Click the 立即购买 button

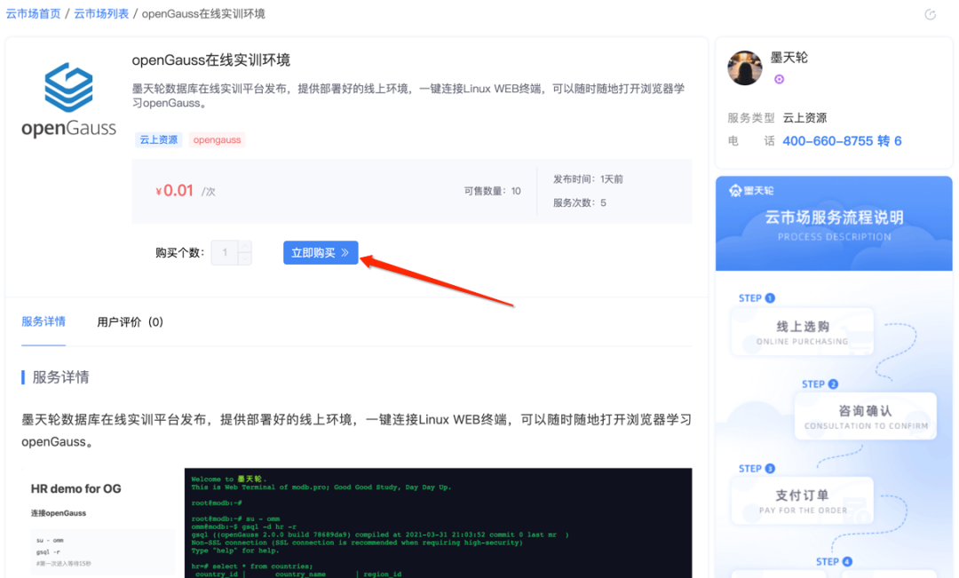tap(321, 253)
